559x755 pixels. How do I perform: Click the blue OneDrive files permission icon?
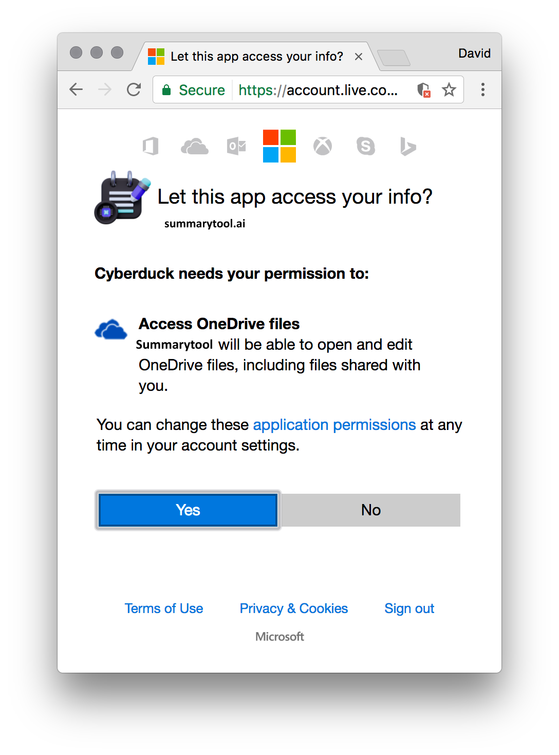point(111,330)
